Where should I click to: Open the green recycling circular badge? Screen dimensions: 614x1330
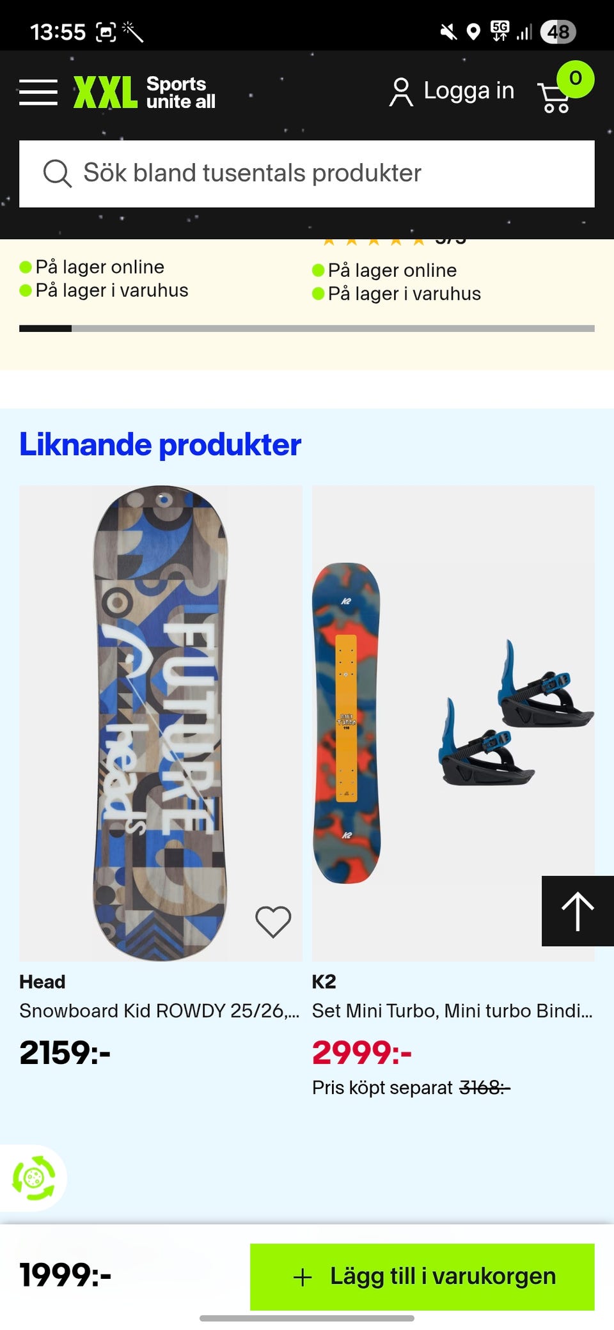[x=33, y=1178]
